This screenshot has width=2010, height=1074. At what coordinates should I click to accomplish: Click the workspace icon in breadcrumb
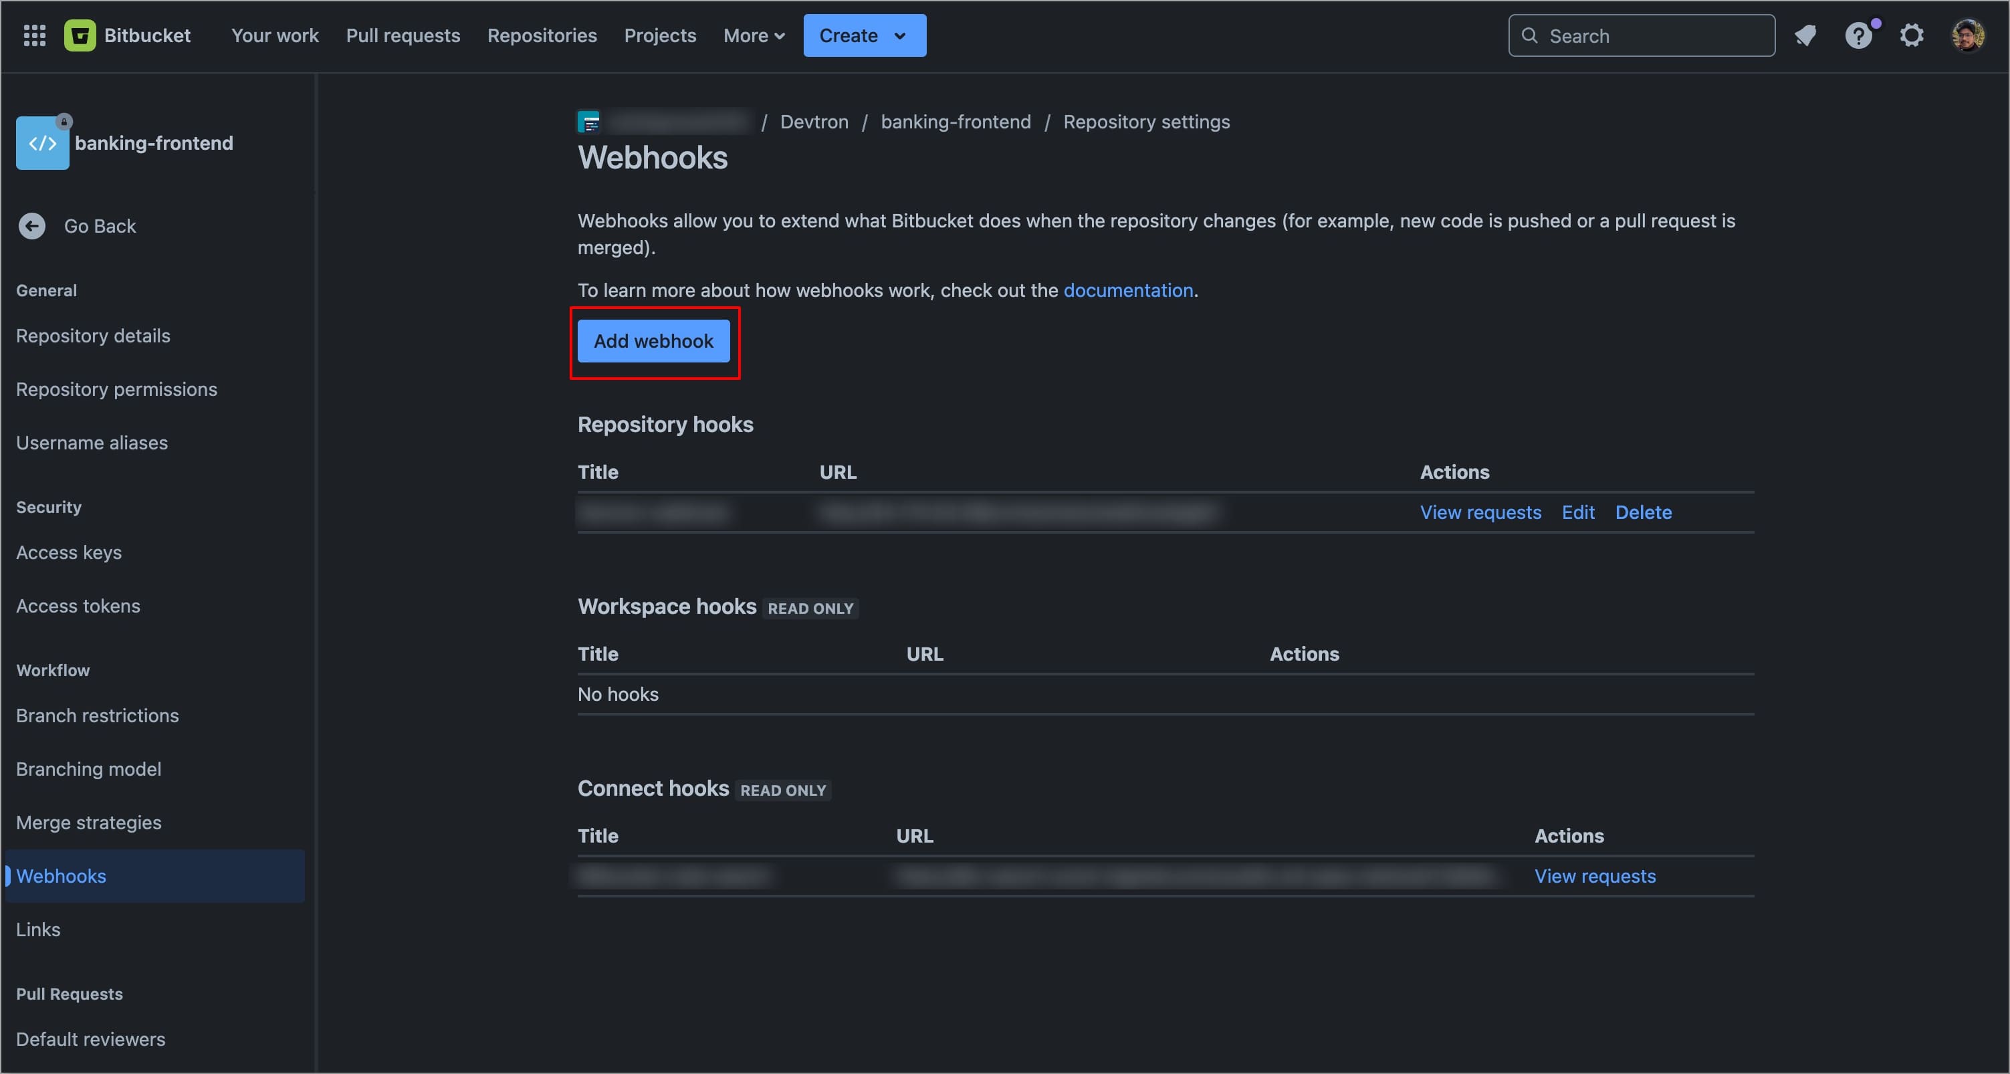point(589,122)
